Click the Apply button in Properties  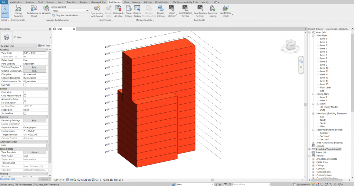[45, 179]
